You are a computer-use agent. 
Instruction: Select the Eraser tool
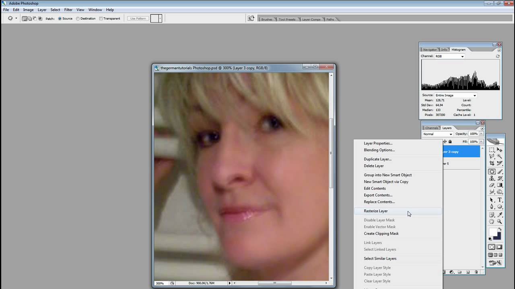(491, 185)
